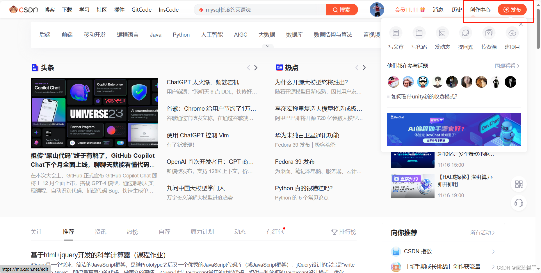Image resolution: width=541 pixels, height=273 pixels.
Task: Switch to the 热榜 feed tab
Action: pos(133,232)
